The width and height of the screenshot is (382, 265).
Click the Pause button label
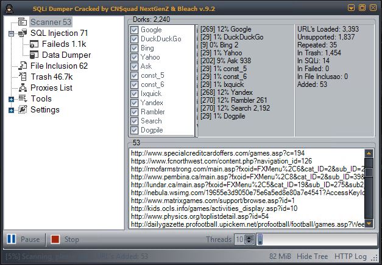[30, 239]
